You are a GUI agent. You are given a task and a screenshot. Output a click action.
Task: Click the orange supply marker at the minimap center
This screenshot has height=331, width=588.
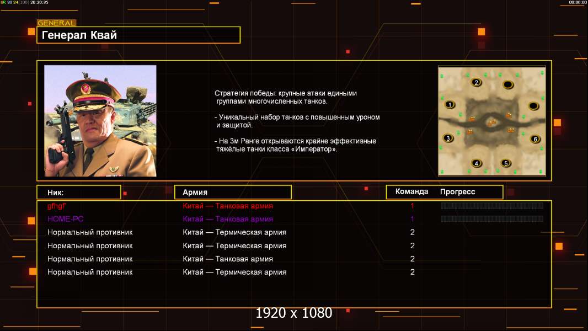coord(492,122)
